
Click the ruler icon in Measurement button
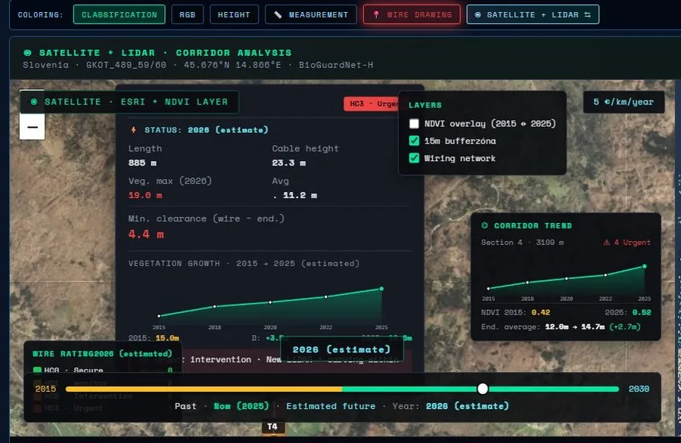tap(278, 15)
